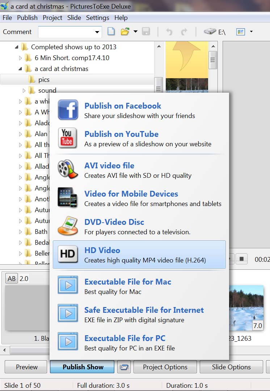Image resolution: width=270 pixels, height=391 pixels.
Task: Click the small icon beside Publish Show
Action: (x=124, y=367)
